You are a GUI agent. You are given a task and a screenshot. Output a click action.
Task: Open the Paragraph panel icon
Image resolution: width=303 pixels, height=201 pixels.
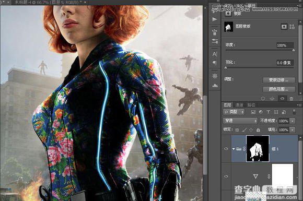click(x=215, y=63)
